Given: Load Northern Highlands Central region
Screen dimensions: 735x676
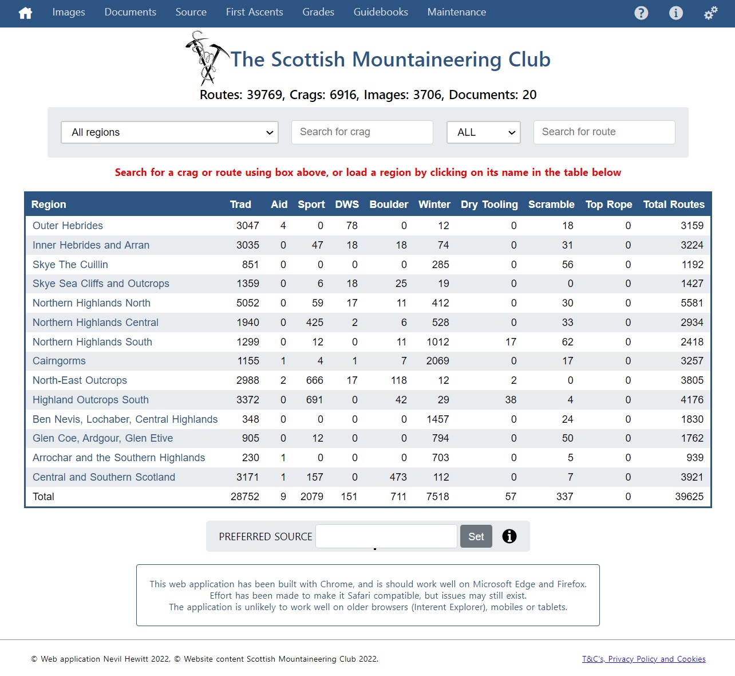Looking at the screenshot, I should pos(96,323).
